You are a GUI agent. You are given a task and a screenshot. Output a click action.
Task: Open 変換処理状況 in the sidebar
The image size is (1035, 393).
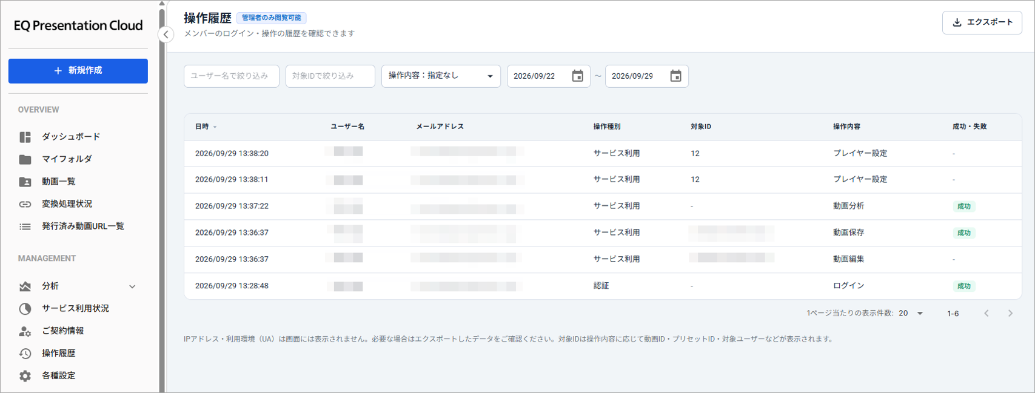67,204
